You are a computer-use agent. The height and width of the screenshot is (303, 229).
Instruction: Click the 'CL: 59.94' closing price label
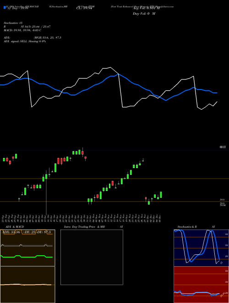point(84,8)
